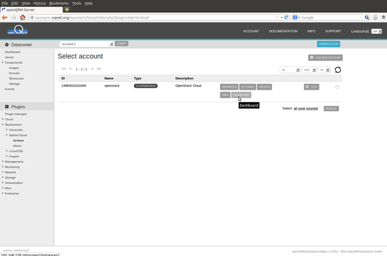Open the Bookmarks menu

[x=59, y=3]
